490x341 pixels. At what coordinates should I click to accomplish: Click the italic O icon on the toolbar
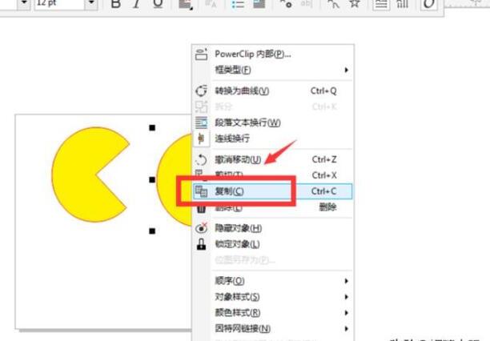pos(429,4)
